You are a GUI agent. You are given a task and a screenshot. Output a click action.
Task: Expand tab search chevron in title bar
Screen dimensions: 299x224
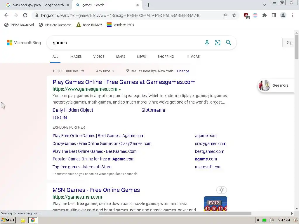tap(264, 5)
